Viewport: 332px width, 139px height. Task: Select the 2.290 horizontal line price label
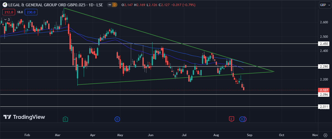click(324, 66)
